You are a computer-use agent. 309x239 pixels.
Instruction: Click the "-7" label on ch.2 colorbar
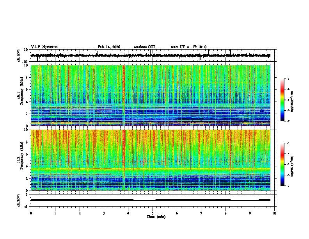[x=288, y=185]
